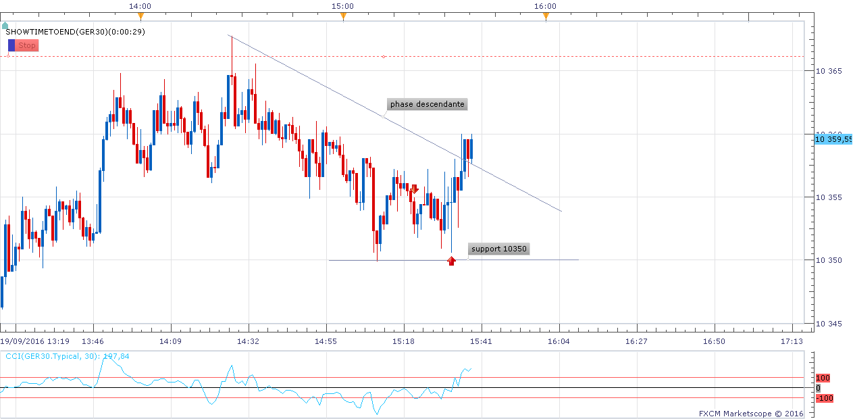
Task: Click the 19/09/2016 13:19 date label
Action: tap(35, 341)
